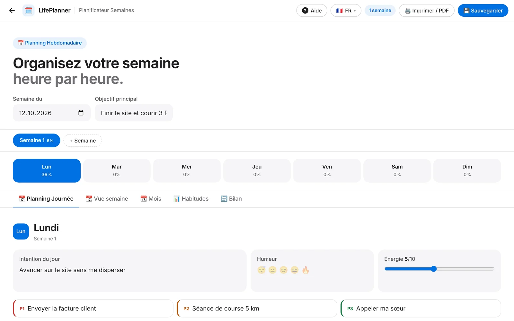Click the LifePlanner calendar logo icon
Image resolution: width=514 pixels, height=321 pixels.
click(29, 11)
